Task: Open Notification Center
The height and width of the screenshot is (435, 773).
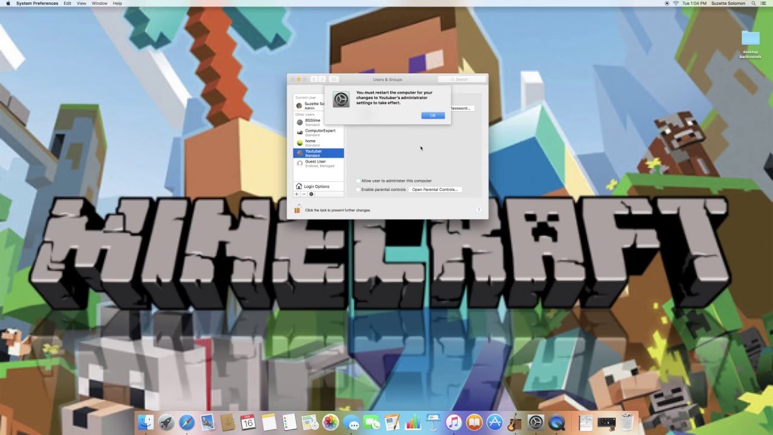Action: click(x=765, y=4)
